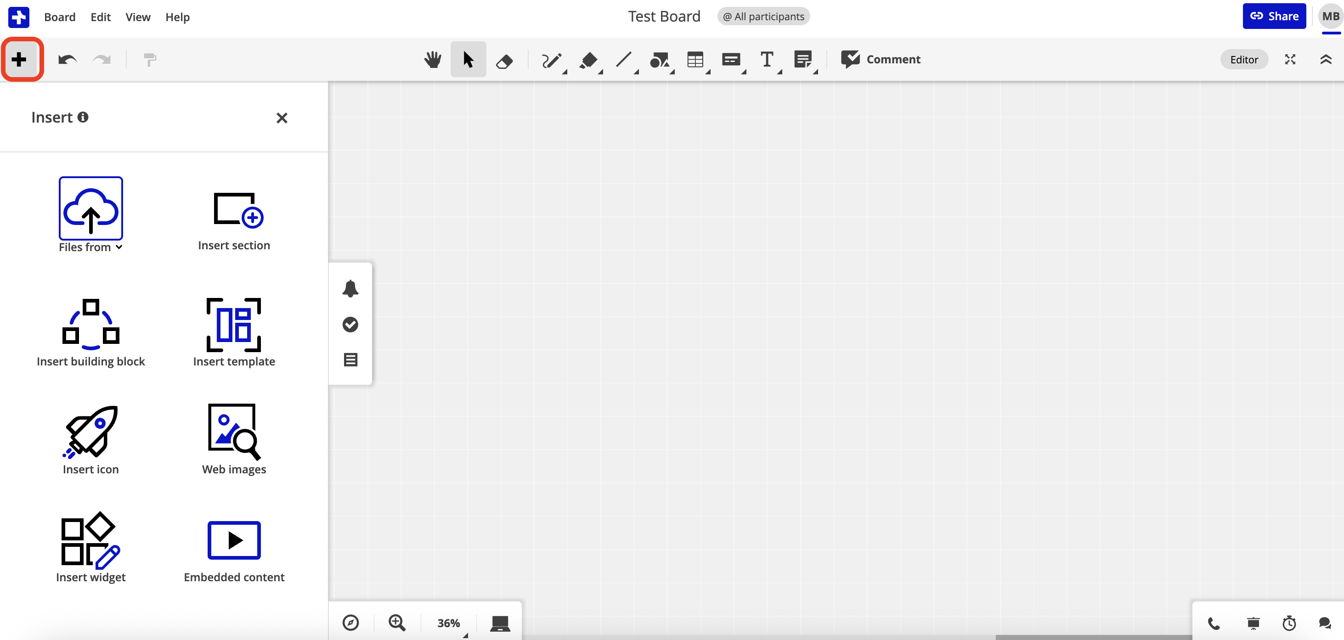
Task: Toggle the tasks checkmark in the side panel
Action: click(x=350, y=325)
